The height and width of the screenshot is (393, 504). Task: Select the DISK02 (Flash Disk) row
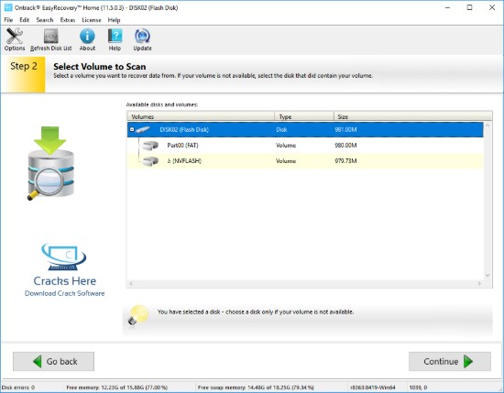(305, 130)
